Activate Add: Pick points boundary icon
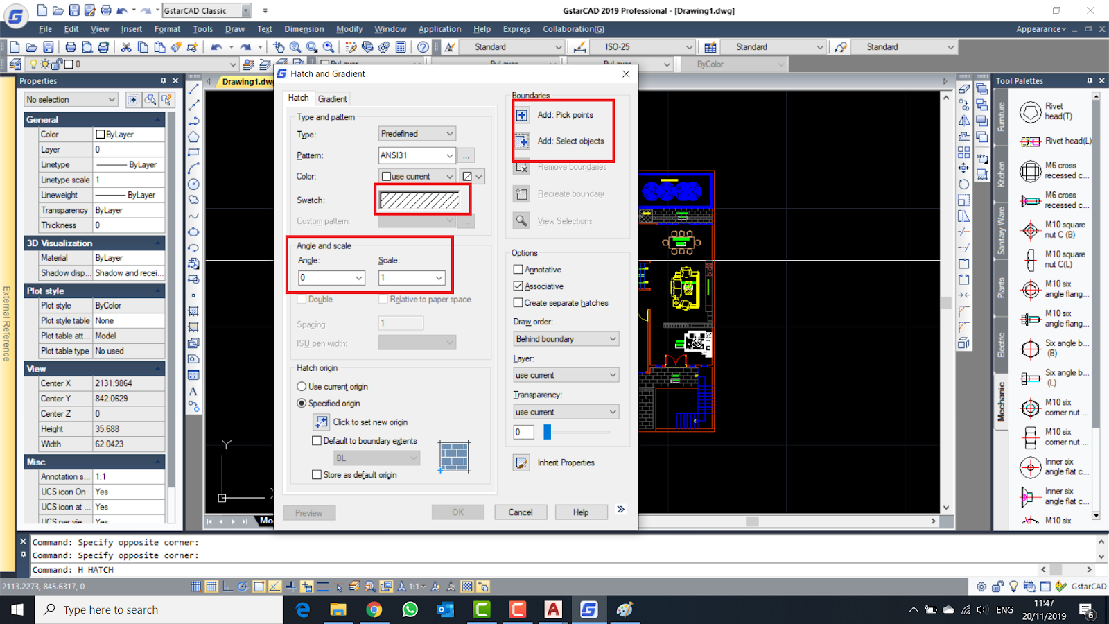The height and width of the screenshot is (624, 1109). tap(521, 114)
